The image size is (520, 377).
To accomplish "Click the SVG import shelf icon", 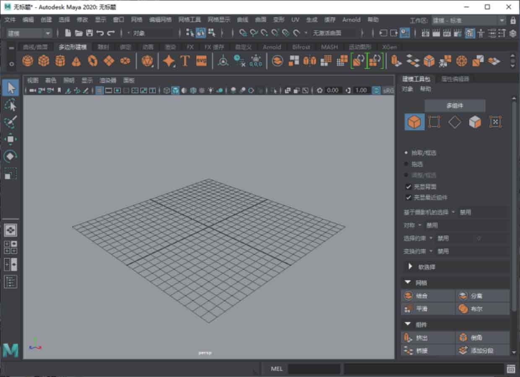I will point(201,61).
